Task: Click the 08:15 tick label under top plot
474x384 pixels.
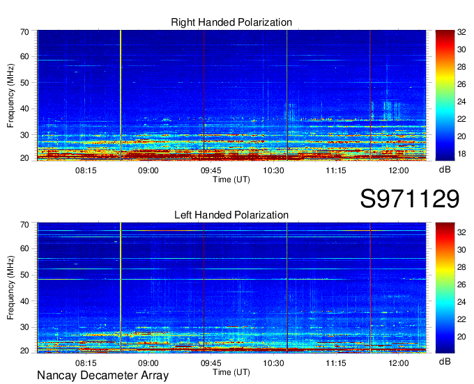Action: coord(86,170)
